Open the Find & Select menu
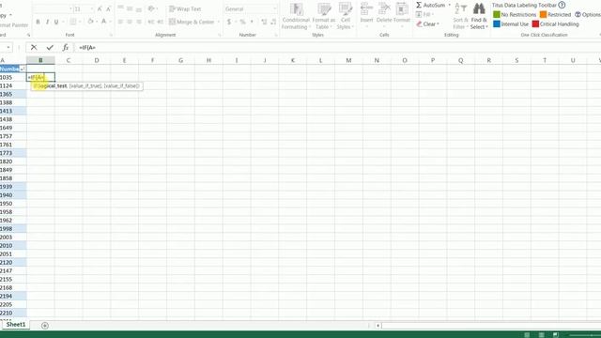Viewport: 601px width, 338px height. click(x=479, y=17)
